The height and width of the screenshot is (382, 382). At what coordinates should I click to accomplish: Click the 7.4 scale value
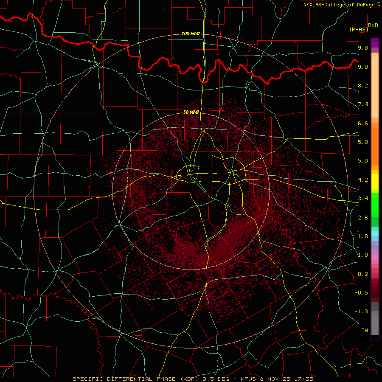[x=363, y=104]
